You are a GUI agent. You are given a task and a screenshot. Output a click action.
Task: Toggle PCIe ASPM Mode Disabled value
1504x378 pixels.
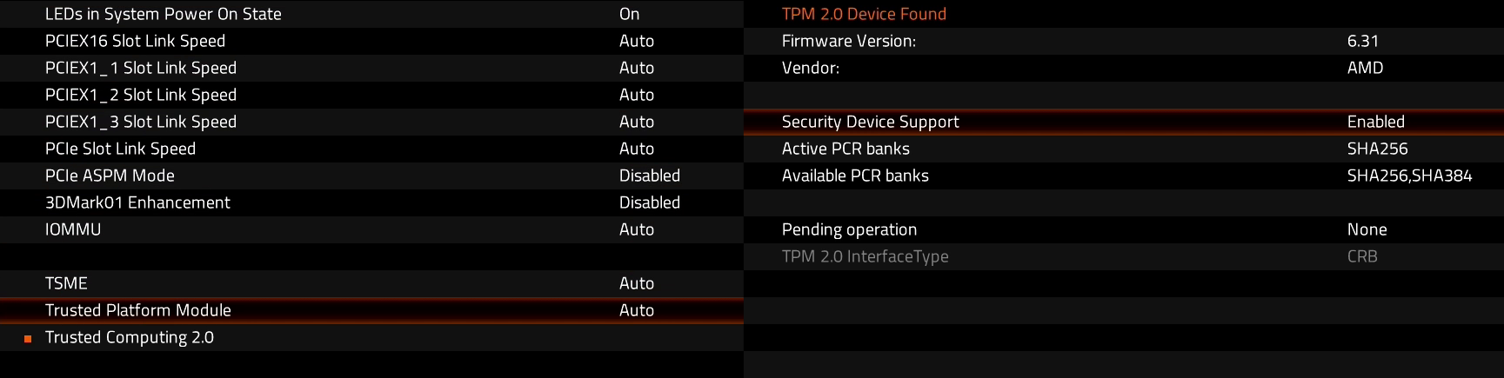(649, 176)
